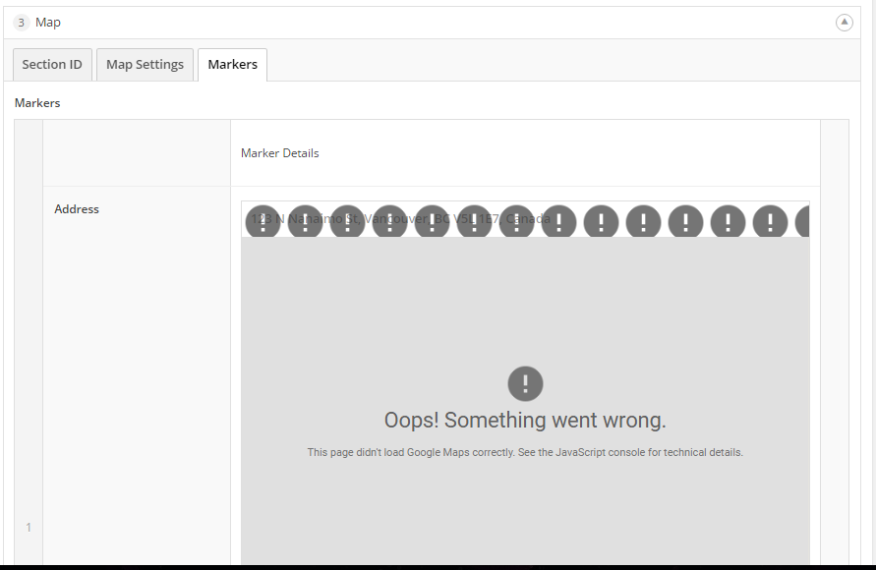The height and width of the screenshot is (570, 876).
Task: Click the first warning icon in address bar
Action: tap(263, 222)
